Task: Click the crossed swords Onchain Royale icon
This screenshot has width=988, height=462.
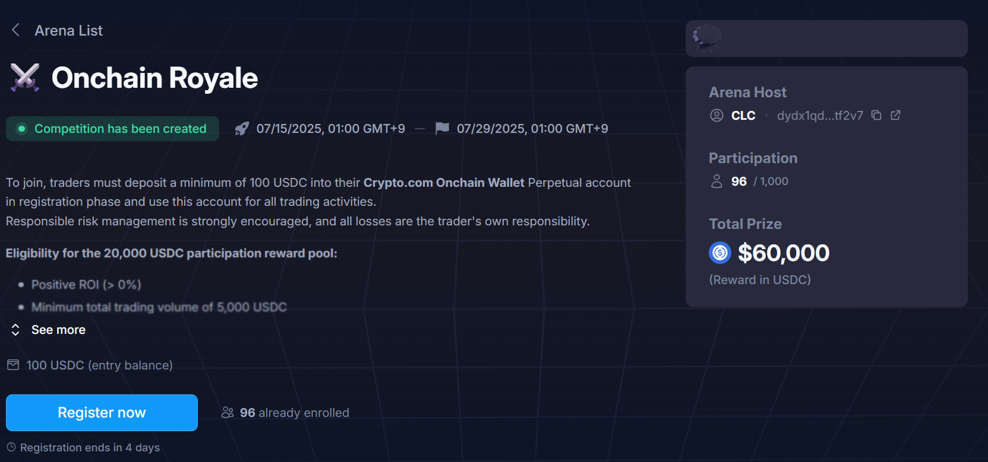Action: (x=25, y=78)
